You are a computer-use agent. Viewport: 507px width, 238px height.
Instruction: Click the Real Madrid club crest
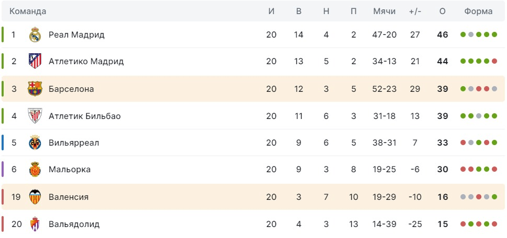click(x=35, y=35)
